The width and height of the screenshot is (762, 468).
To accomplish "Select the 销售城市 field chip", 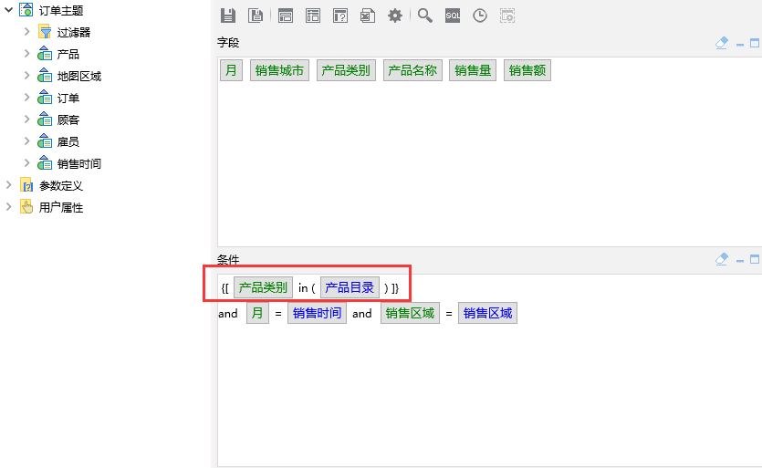I will (x=279, y=70).
